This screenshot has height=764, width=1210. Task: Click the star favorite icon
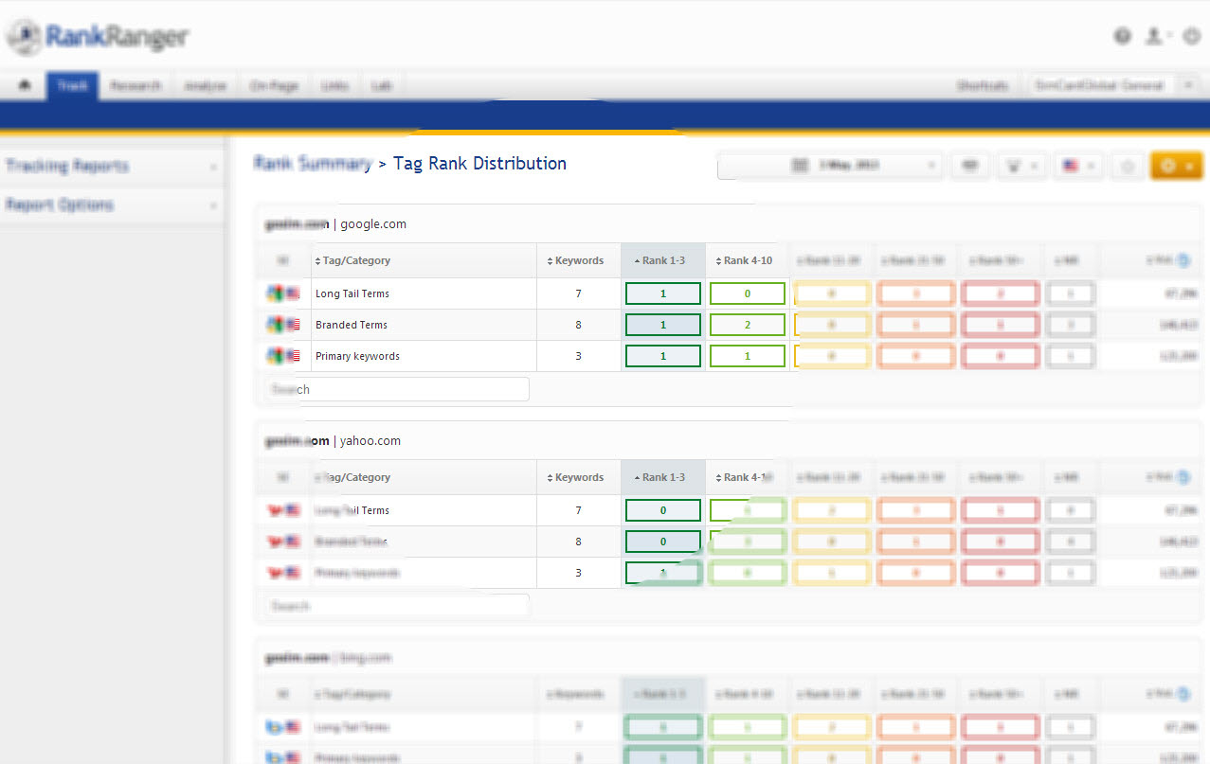pos(1128,166)
